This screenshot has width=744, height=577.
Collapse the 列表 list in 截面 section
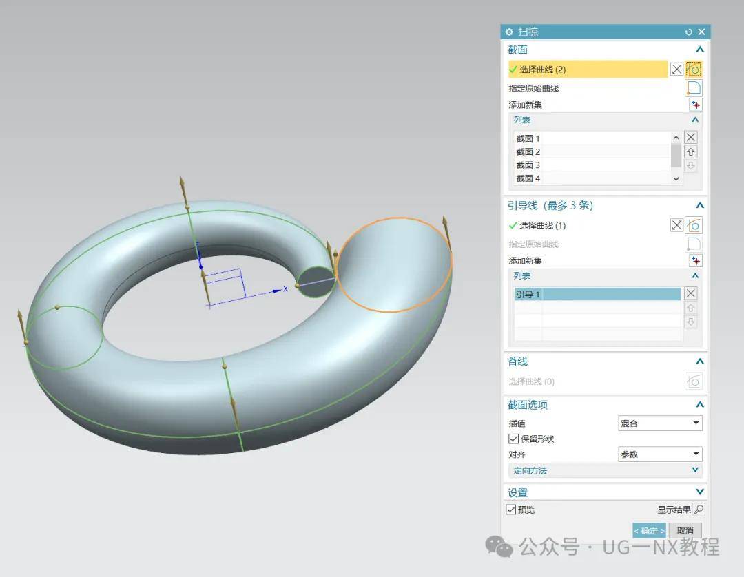(695, 120)
